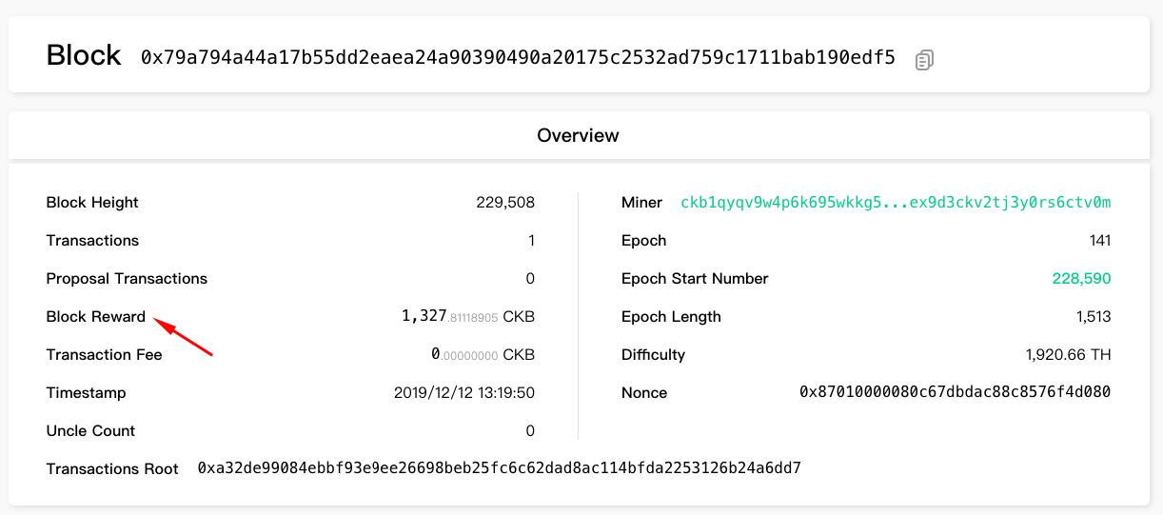Select the block reward amount 1,327 CKB

pos(468,317)
